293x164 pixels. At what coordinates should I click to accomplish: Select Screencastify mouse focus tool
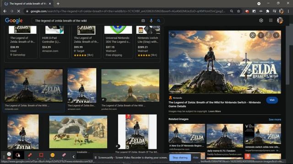pos(18,155)
